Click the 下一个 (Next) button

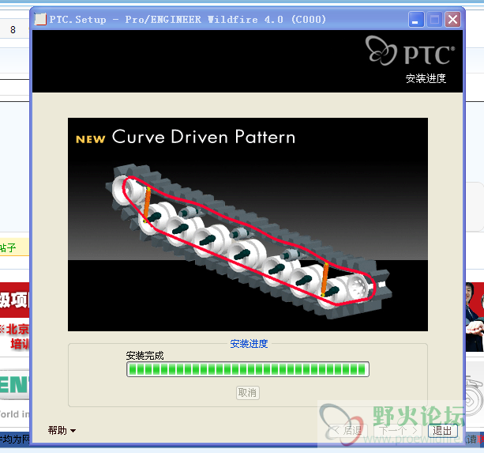tap(398, 430)
